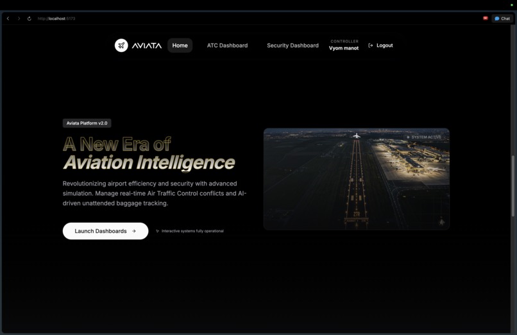Click the A New Era of heading
The image size is (517, 335).
[117, 144]
